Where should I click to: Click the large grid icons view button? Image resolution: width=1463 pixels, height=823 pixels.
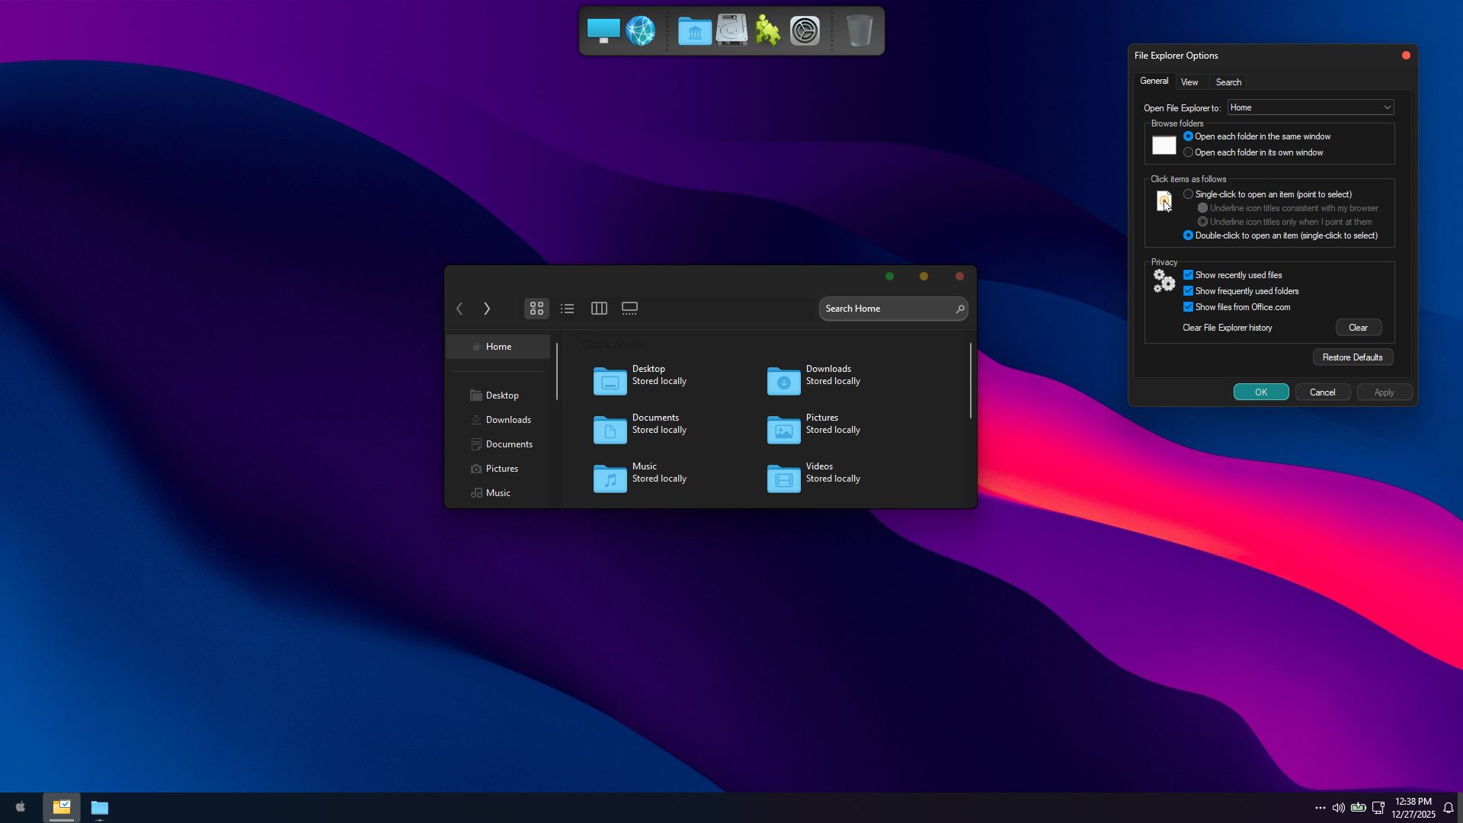click(x=536, y=309)
